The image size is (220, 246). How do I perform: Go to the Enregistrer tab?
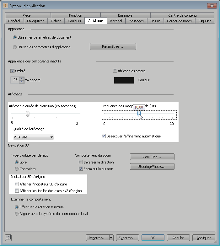point(35,21)
